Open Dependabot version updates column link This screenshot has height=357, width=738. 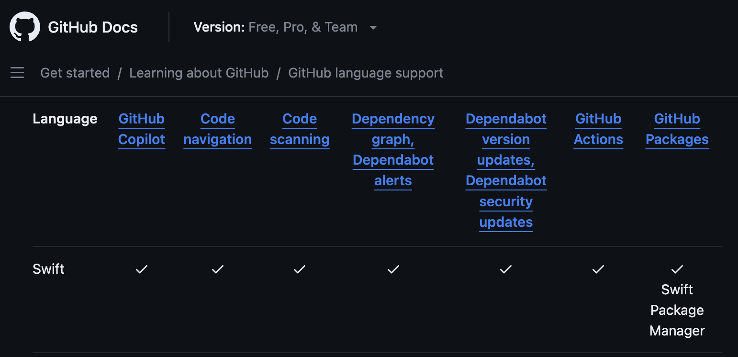(506, 170)
